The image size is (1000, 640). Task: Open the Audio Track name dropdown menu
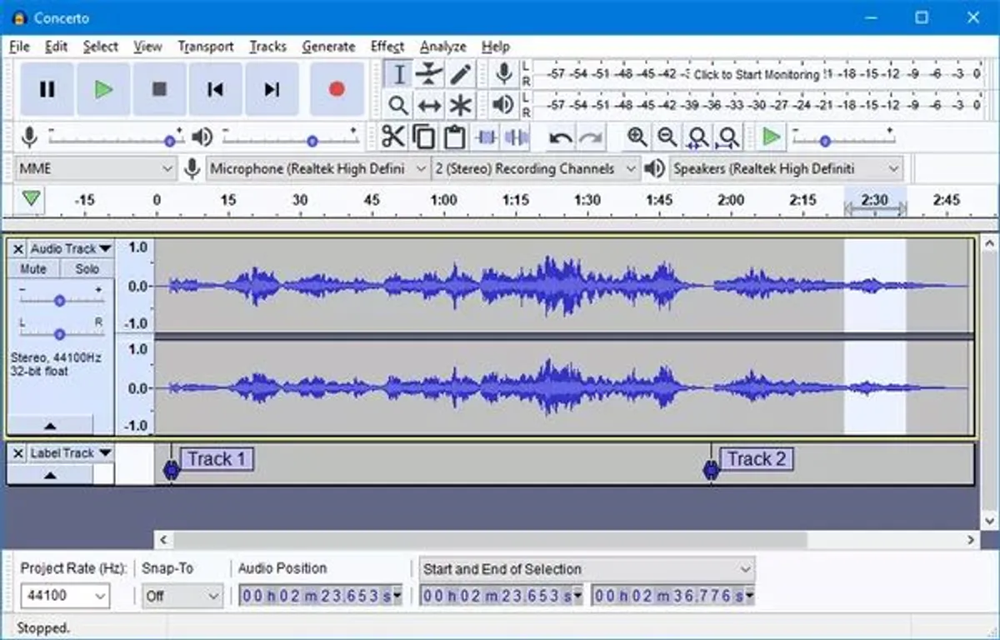tap(104, 247)
